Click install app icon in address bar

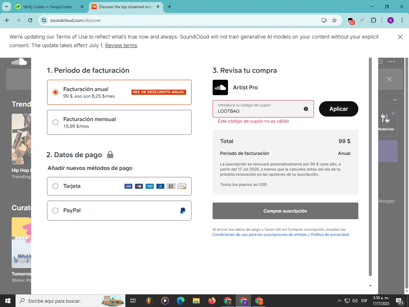coord(324,20)
